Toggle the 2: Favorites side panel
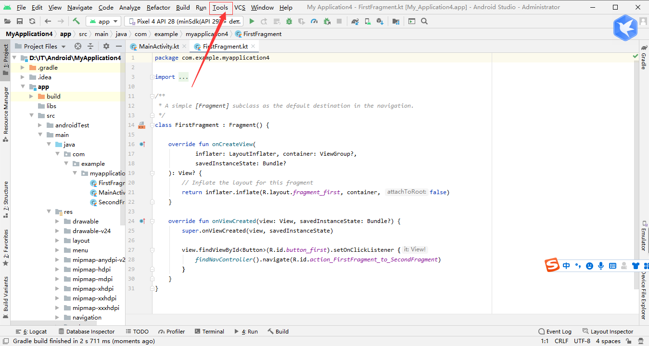The height and width of the screenshot is (346, 649). point(5,247)
